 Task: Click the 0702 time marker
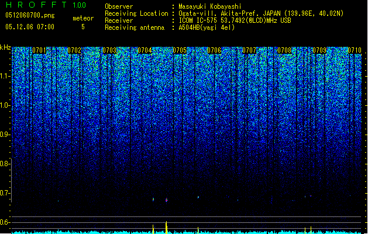[74, 50]
